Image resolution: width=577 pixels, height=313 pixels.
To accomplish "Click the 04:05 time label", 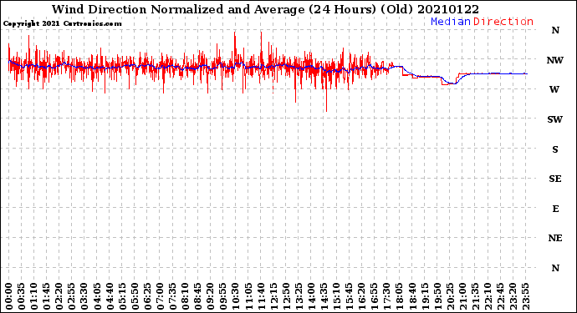I will (97, 296).
